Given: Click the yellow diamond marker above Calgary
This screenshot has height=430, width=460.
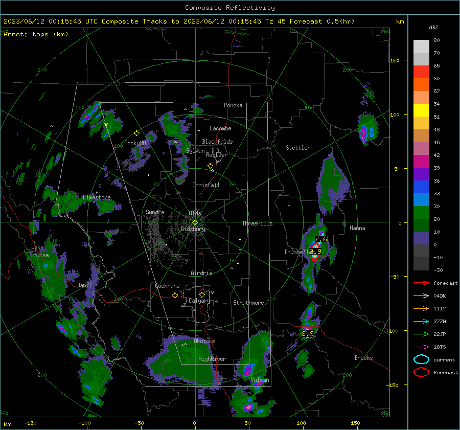Looking at the screenshot, I should pos(202,295).
